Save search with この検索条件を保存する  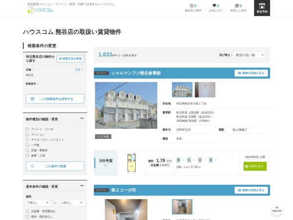[x=55, y=99]
